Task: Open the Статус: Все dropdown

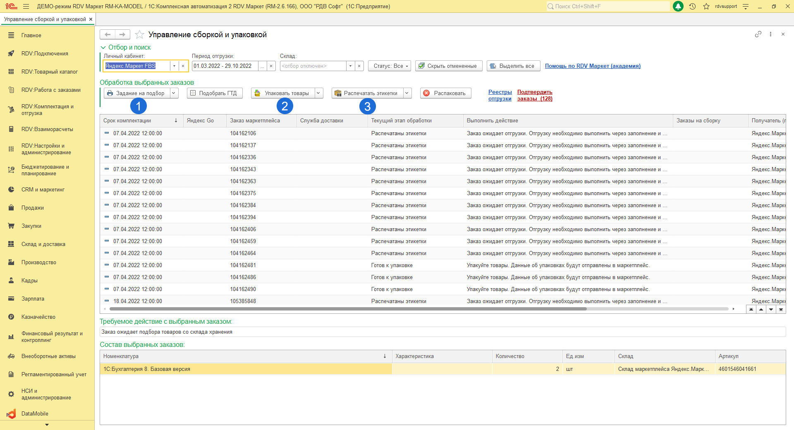Action: 389,66
